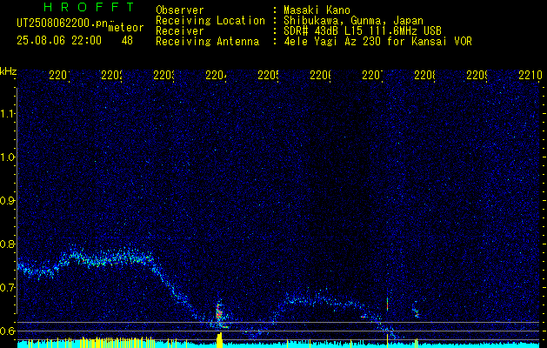Select the filename UT2508062200.pn text
Viewport: 547px width, 348px height.
click(x=63, y=23)
